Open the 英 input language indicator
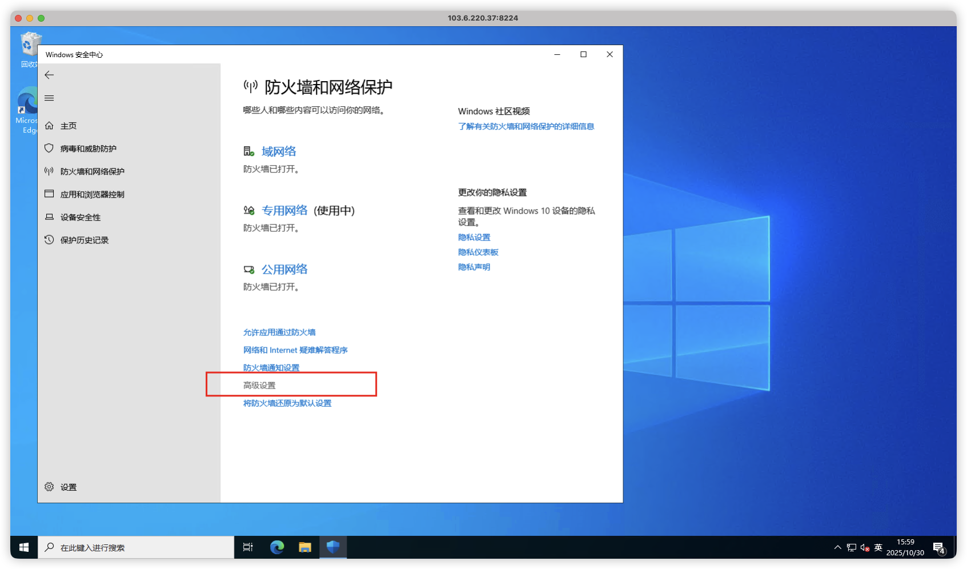Screen dimensions: 967x569 click(x=878, y=547)
